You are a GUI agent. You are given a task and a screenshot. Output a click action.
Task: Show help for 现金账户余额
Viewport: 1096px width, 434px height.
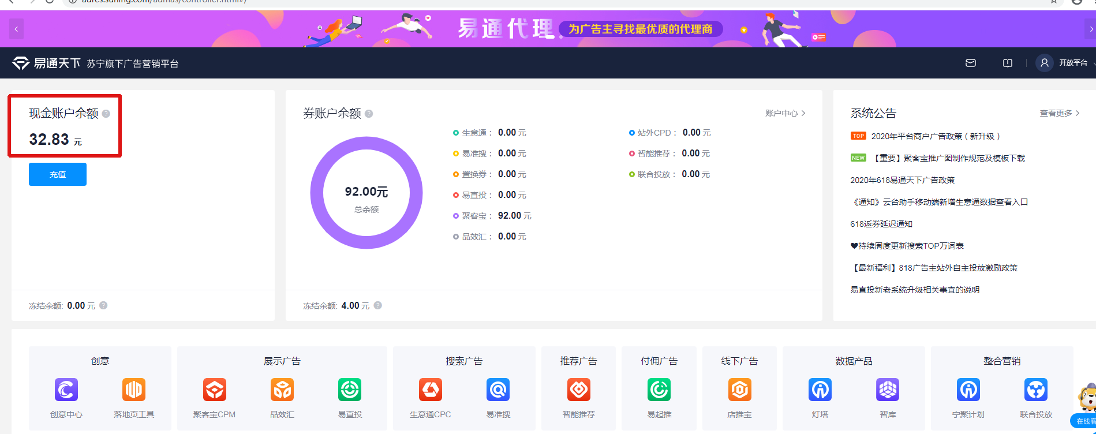coord(106,114)
